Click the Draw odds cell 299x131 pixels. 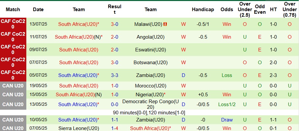tap(227, 120)
